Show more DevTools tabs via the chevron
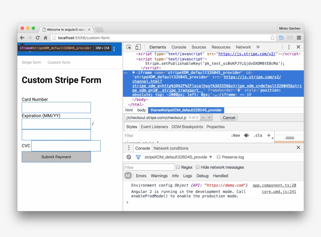 point(258,47)
